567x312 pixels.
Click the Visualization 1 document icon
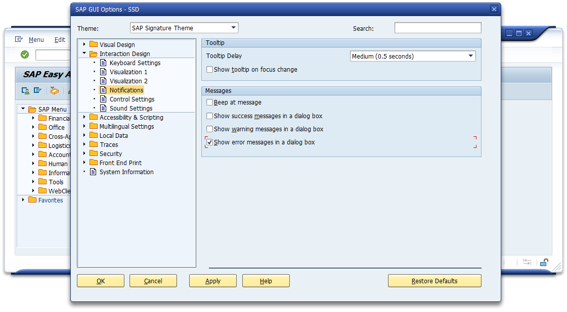(103, 72)
